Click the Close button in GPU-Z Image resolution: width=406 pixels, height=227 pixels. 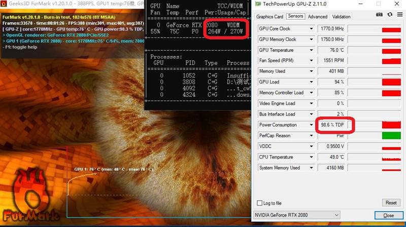point(389,215)
